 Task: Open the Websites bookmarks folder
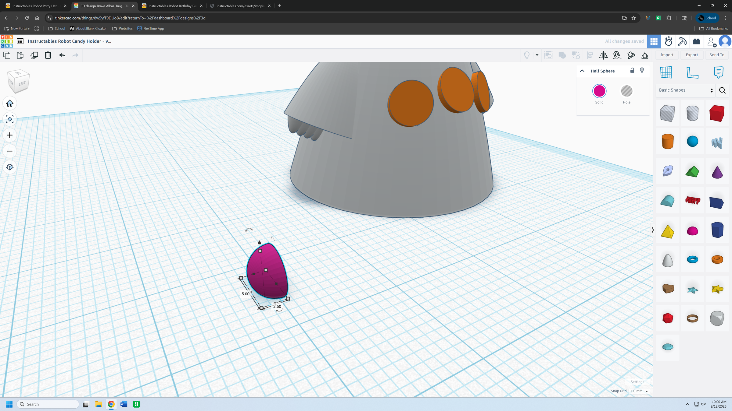coord(122,28)
